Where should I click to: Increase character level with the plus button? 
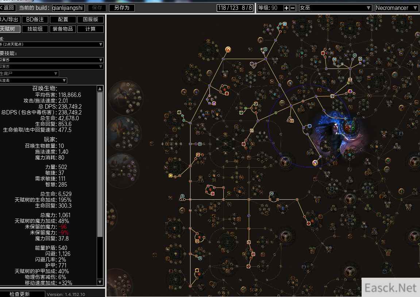(286, 8)
